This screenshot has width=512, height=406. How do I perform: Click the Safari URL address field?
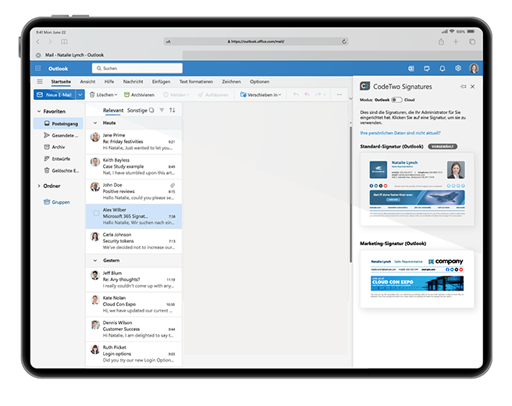[256, 41]
